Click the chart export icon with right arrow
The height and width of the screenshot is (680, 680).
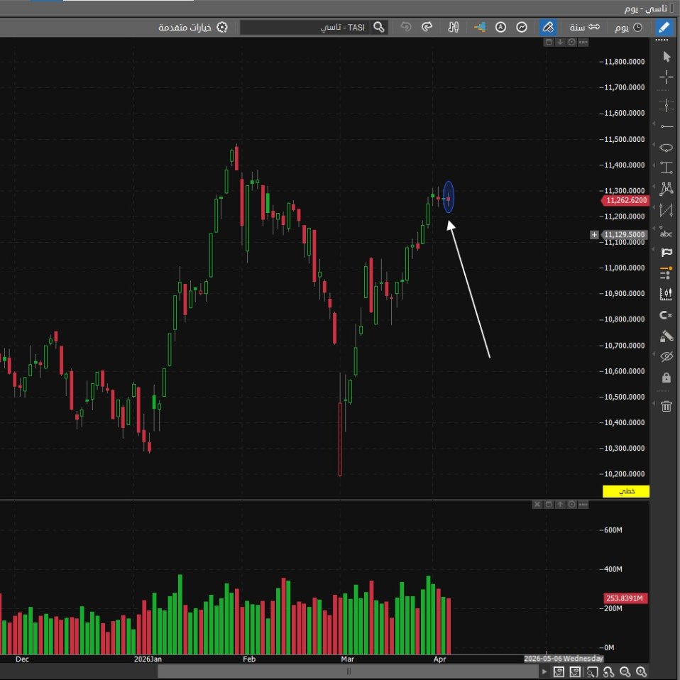pyautogui.click(x=575, y=671)
